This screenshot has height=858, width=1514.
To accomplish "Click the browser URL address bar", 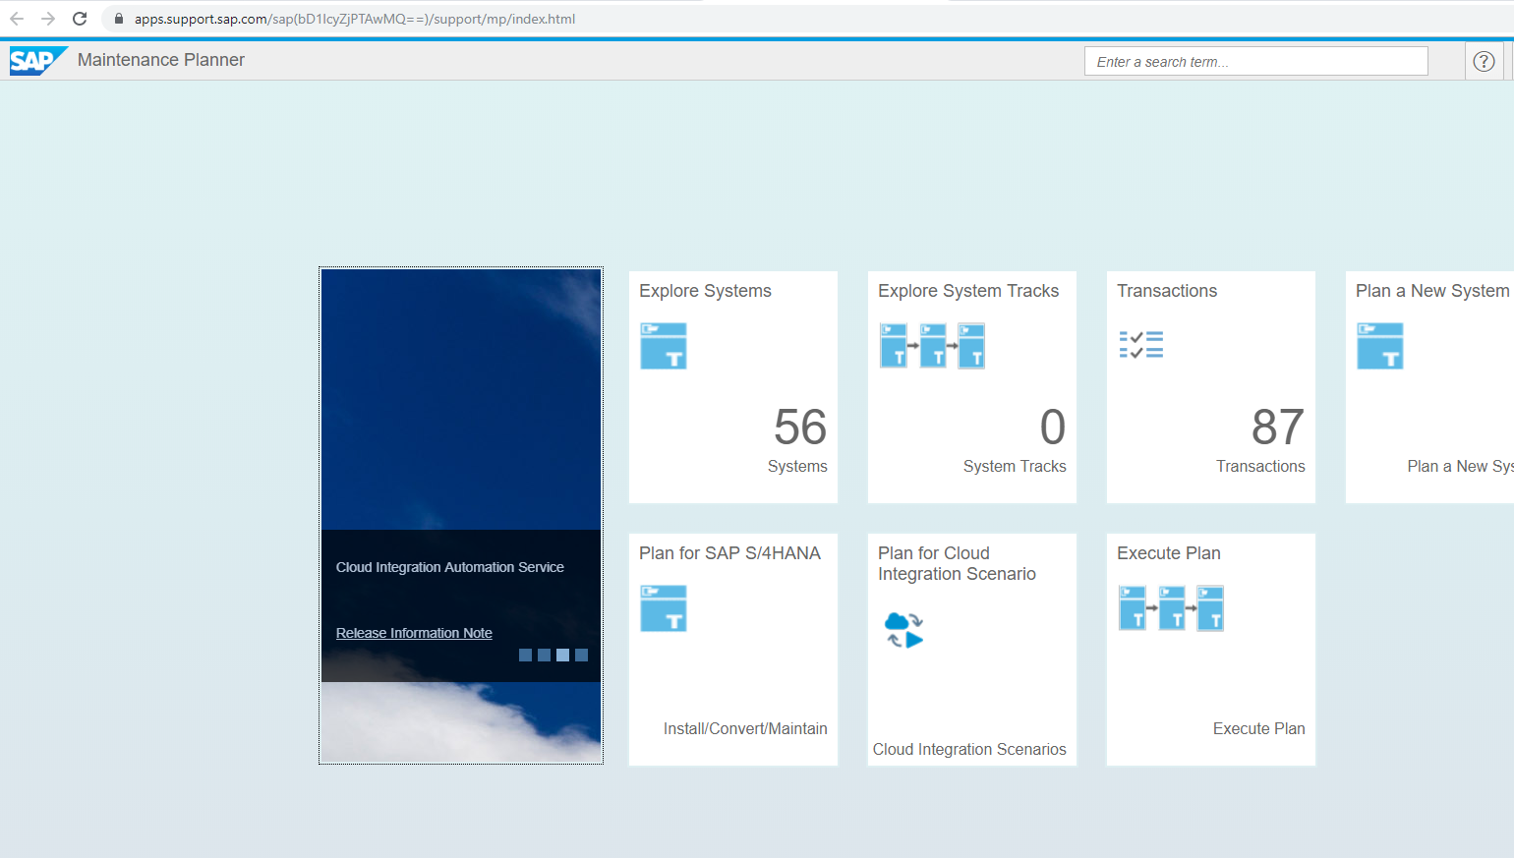I will [x=806, y=19].
